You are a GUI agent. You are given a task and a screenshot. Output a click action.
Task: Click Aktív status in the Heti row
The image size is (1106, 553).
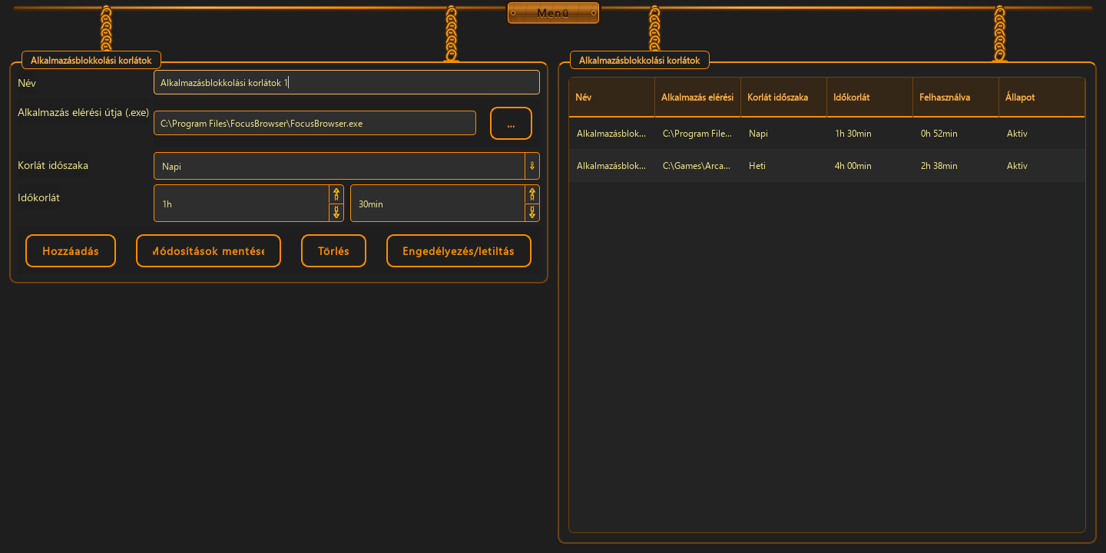(x=1041, y=166)
